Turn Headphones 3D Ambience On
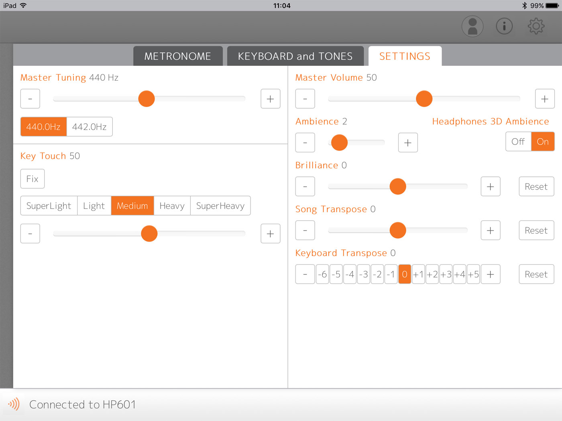Viewport: 562px width, 421px height. (x=543, y=142)
